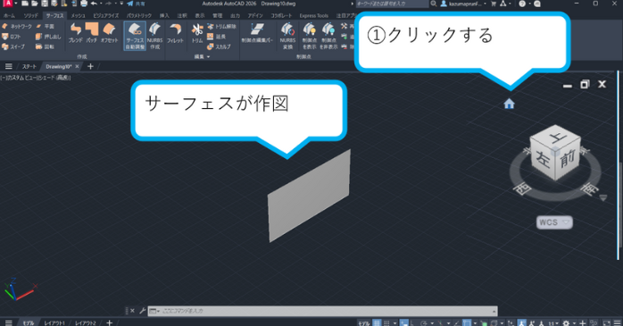Click the Undo arrow in Quick Access toolbar

coord(94,4)
